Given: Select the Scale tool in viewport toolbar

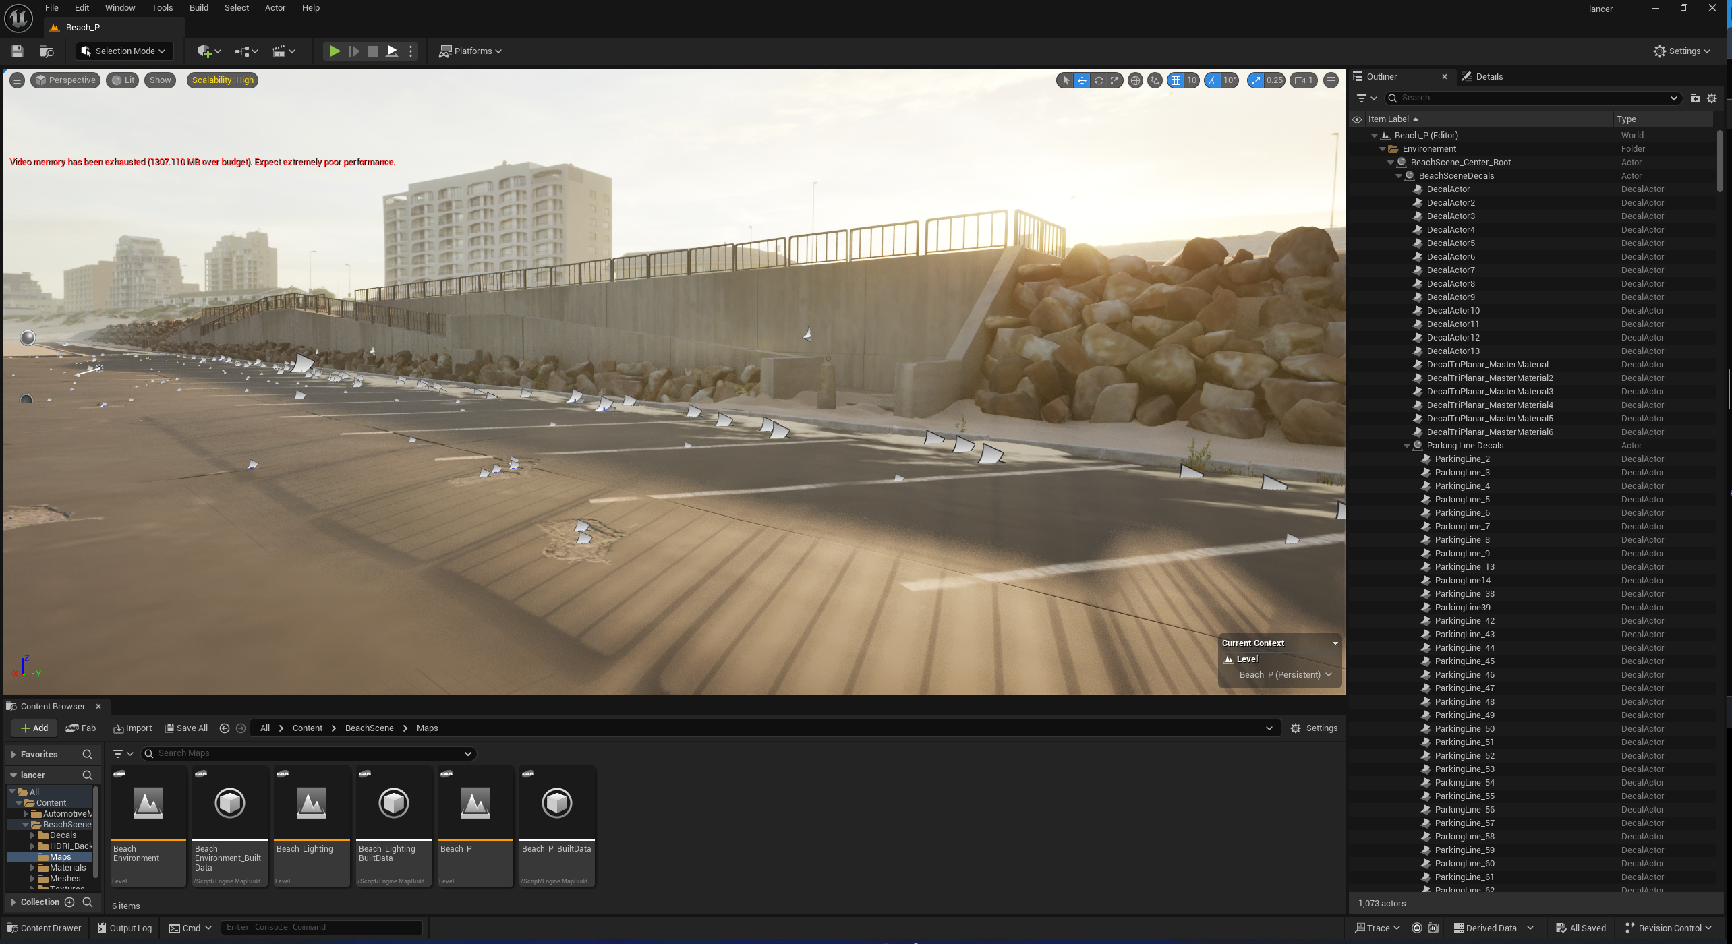Looking at the screenshot, I should [1115, 80].
